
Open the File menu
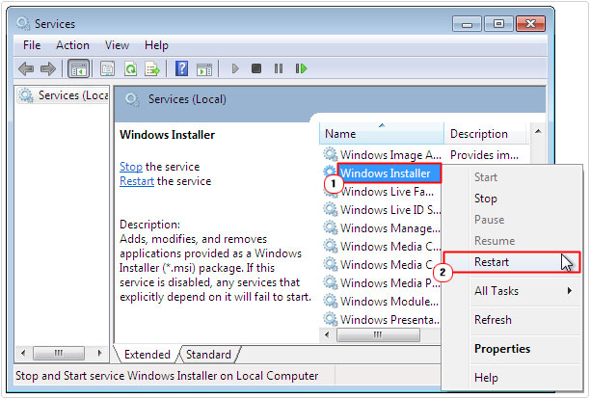pyautogui.click(x=32, y=45)
